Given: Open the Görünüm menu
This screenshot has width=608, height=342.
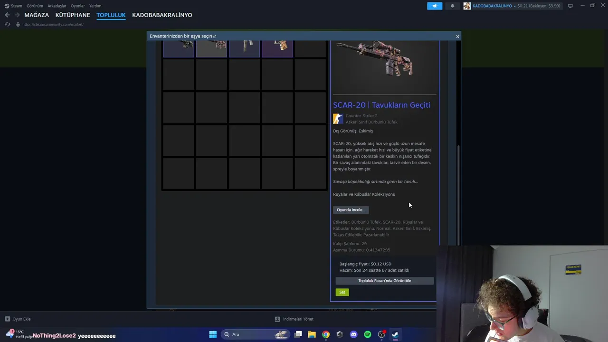Looking at the screenshot, I should point(35,6).
